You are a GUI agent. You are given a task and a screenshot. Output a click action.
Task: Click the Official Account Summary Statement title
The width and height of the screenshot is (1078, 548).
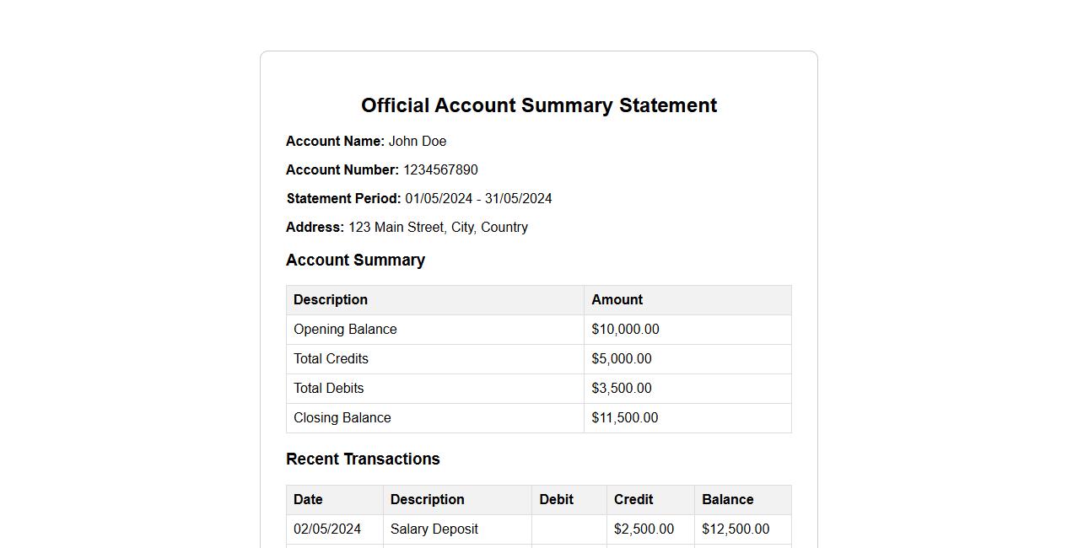[x=539, y=105]
